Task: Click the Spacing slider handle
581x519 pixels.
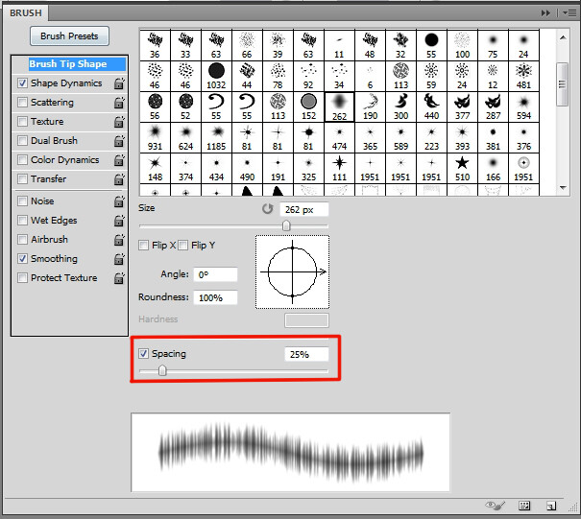Action: point(162,370)
